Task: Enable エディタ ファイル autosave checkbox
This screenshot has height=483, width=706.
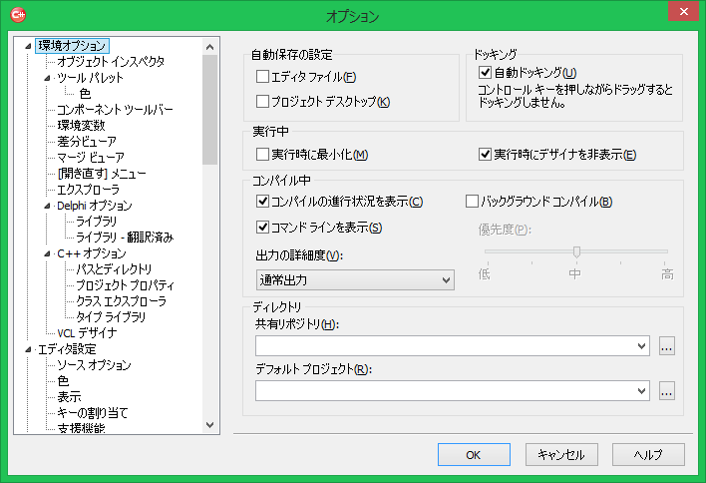Action: pos(263,77)
